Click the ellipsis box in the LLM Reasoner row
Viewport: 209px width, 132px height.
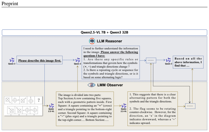point(151,60)
